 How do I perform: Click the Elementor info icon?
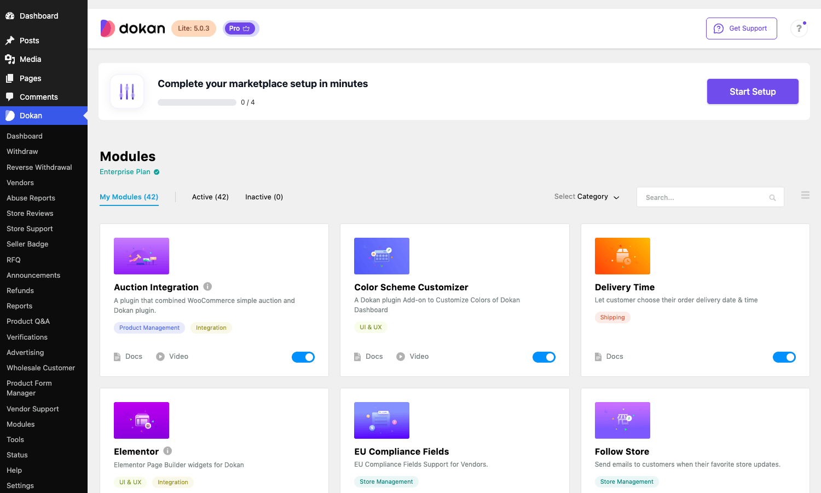point(167,451)
